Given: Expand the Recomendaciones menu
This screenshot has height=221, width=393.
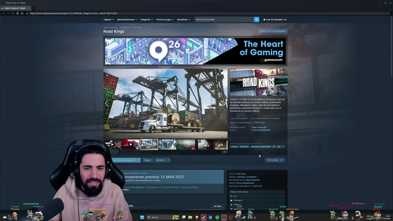Looking at the screenshot, I should 127,19.
